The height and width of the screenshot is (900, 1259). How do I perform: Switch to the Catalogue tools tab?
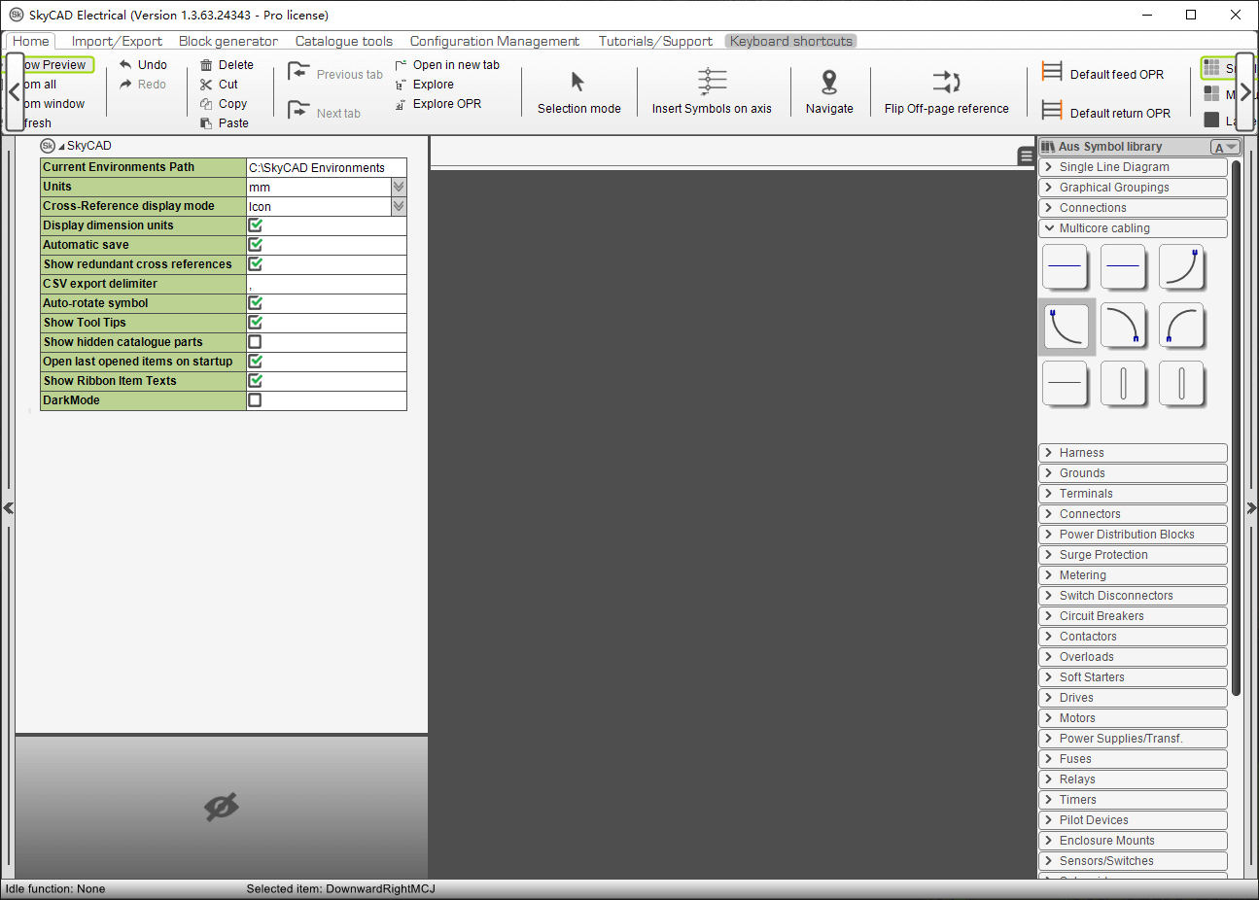click(343, 41)
